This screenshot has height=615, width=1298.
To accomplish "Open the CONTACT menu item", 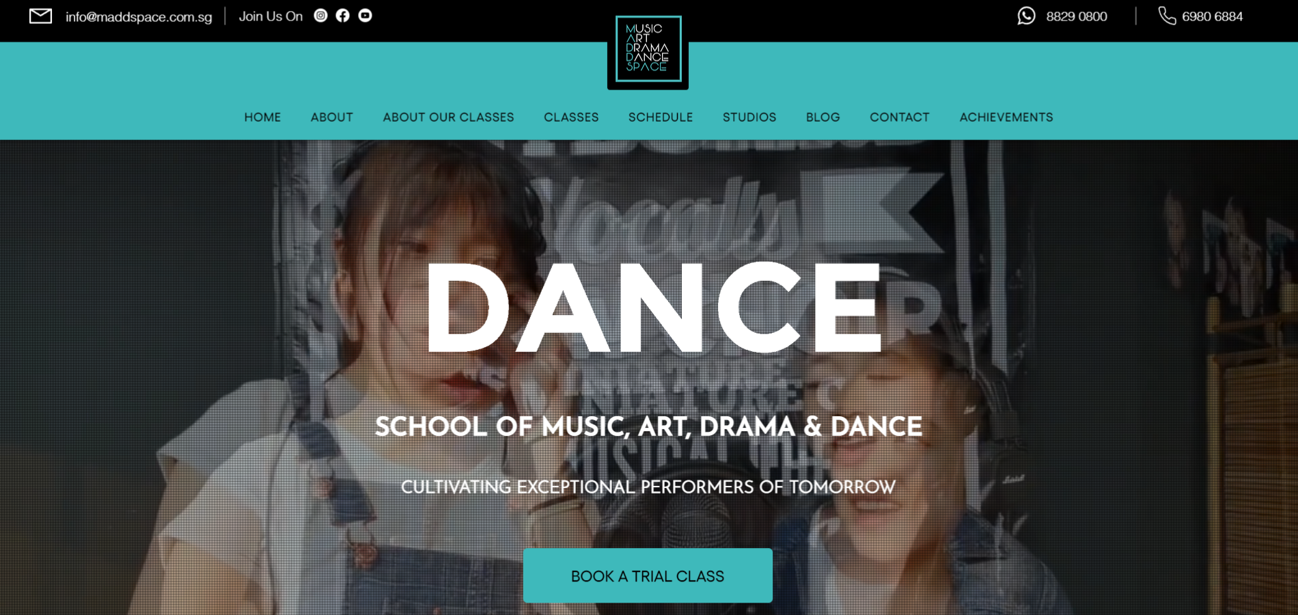I will pos(899,117).
